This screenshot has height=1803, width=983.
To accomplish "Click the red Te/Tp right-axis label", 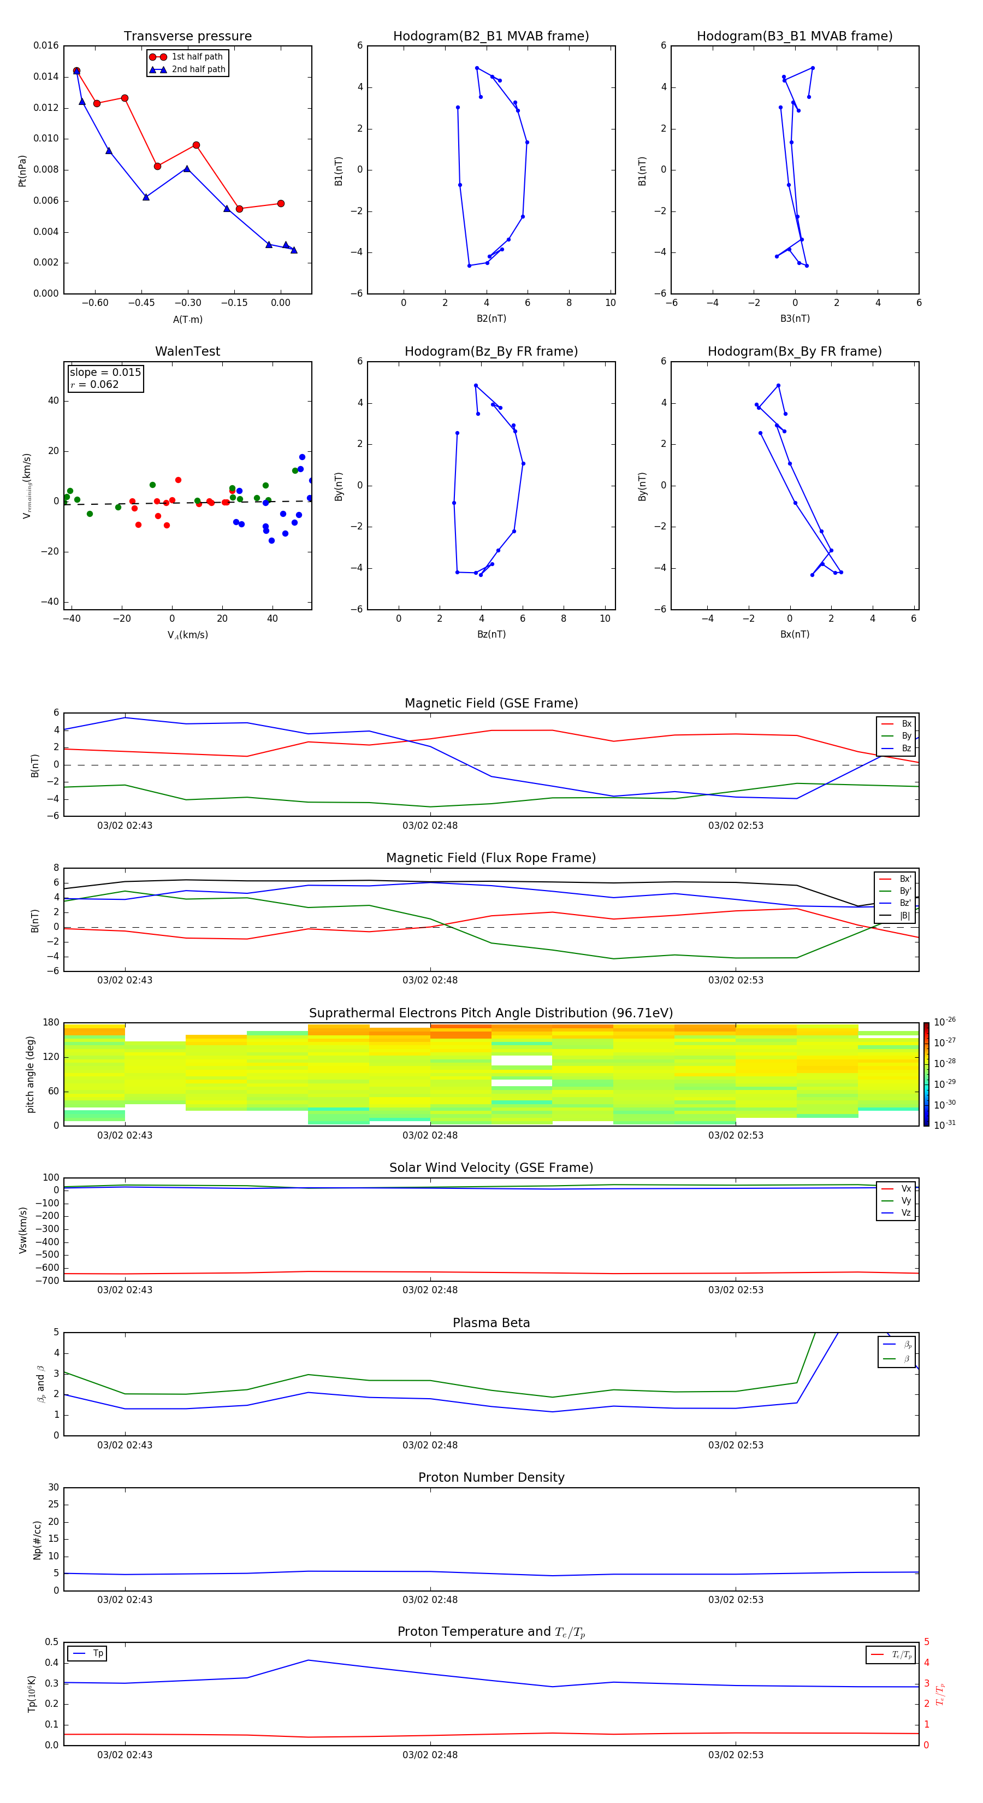I will click(x=940, y=1694).
